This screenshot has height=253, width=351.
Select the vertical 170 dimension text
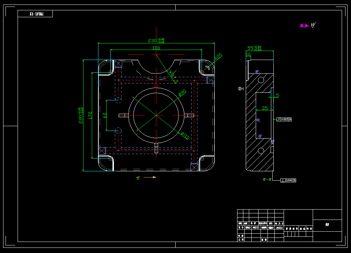(x=90, y=115)
